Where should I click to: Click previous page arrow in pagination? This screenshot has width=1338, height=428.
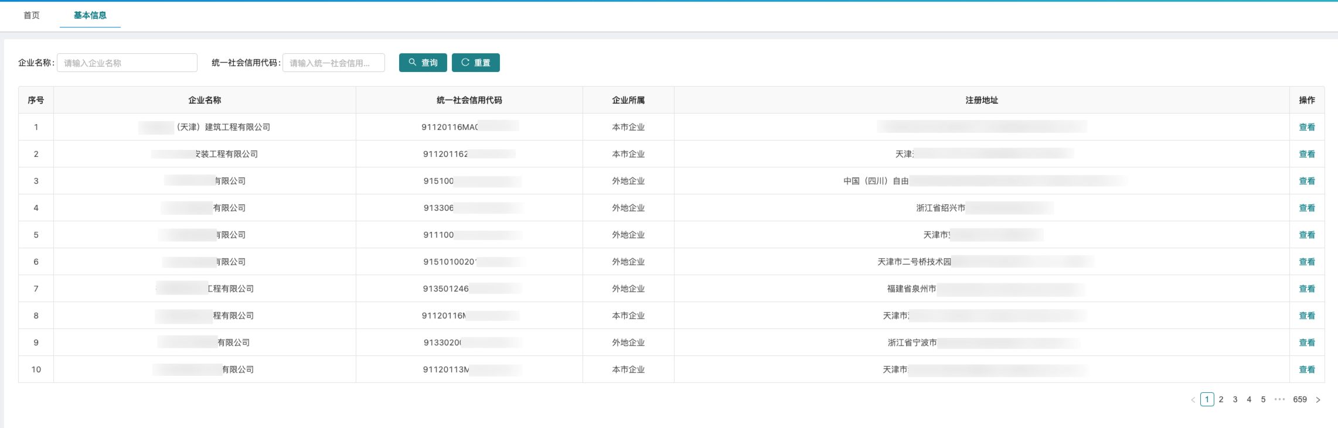[x=1193, y=399]
